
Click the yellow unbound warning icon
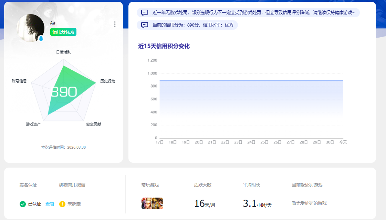click(62, 204)
